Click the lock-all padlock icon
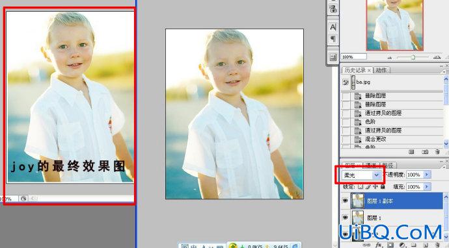This screenshot has width=449, height=248. (x=383, y=187)
